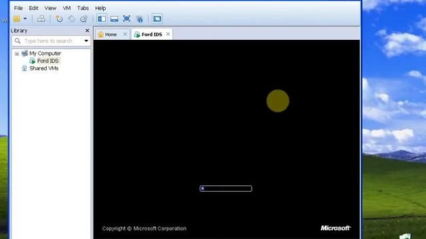The image size is (426, 239).
Task: Revert to the previous snapshot
Action: pos(72,19)
